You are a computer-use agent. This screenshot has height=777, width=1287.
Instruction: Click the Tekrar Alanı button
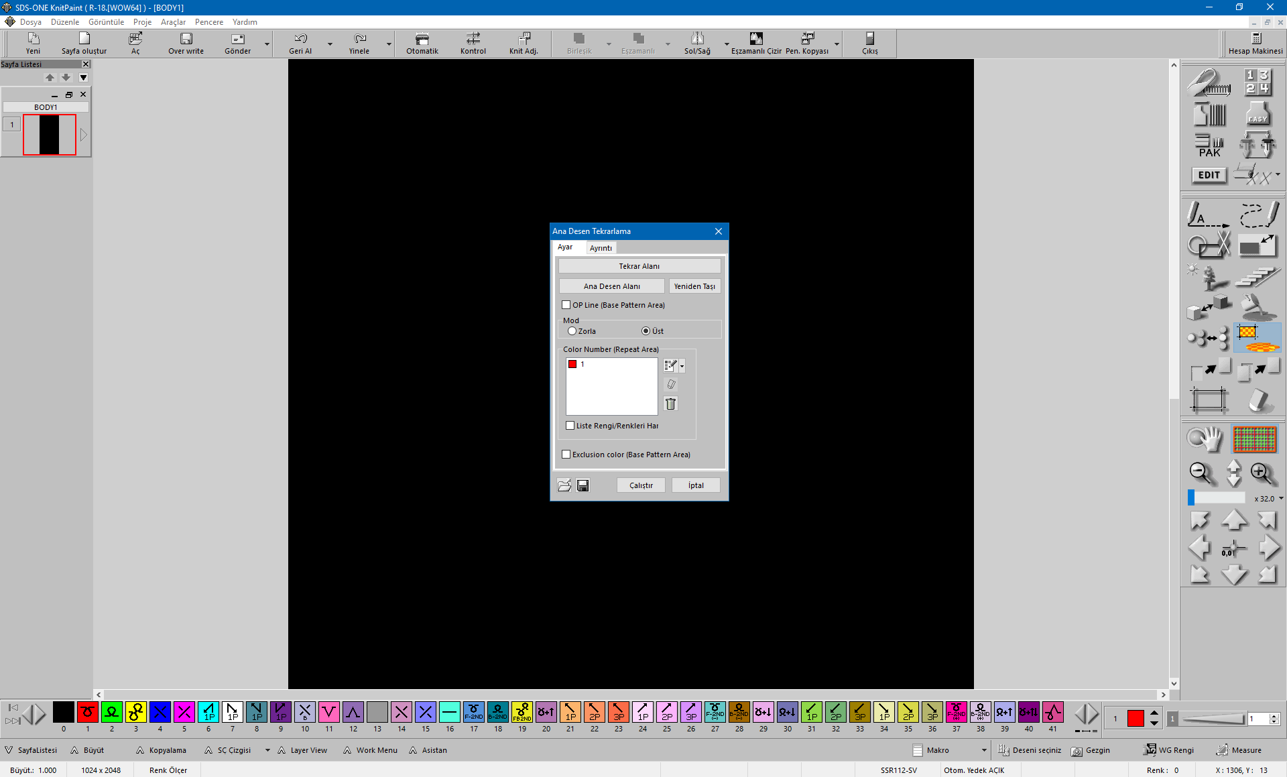(639, 266)
